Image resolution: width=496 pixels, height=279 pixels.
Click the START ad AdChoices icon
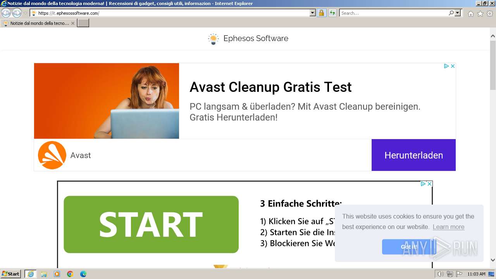423,184
